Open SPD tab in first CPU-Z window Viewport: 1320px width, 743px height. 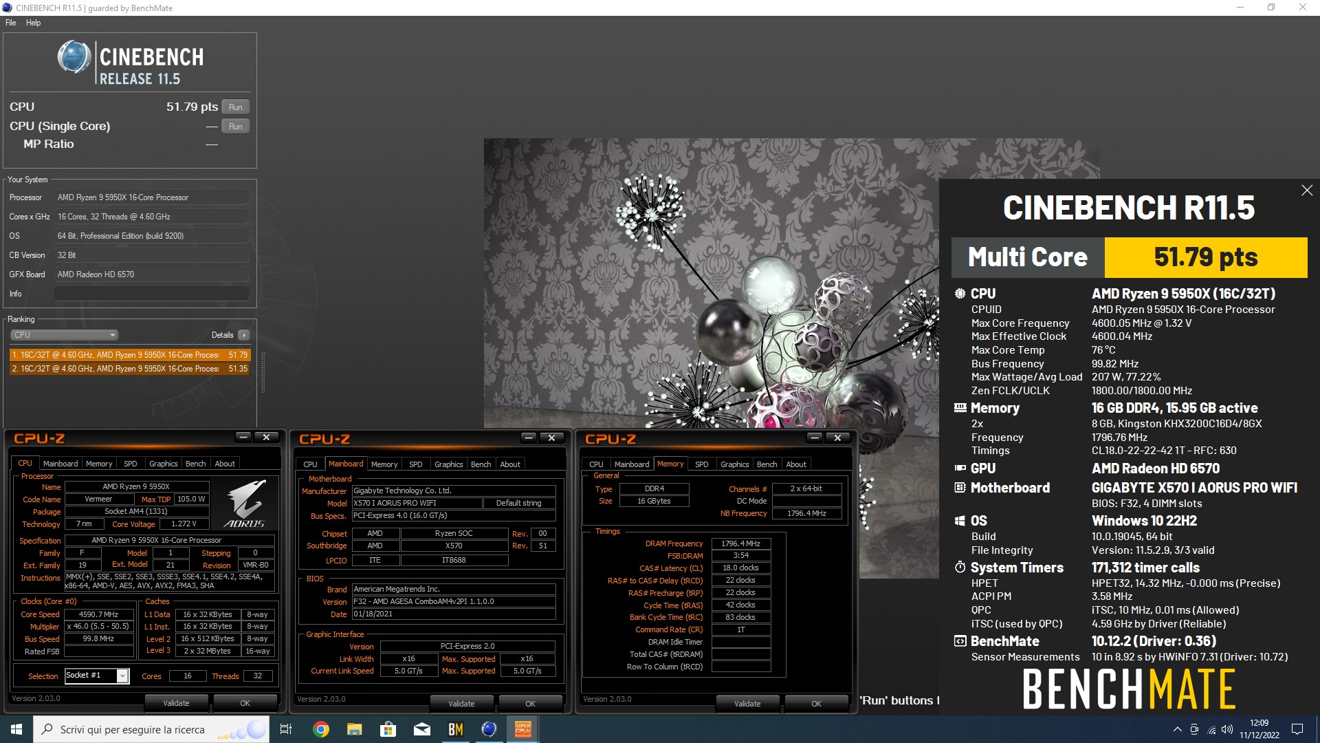[131, 464]
